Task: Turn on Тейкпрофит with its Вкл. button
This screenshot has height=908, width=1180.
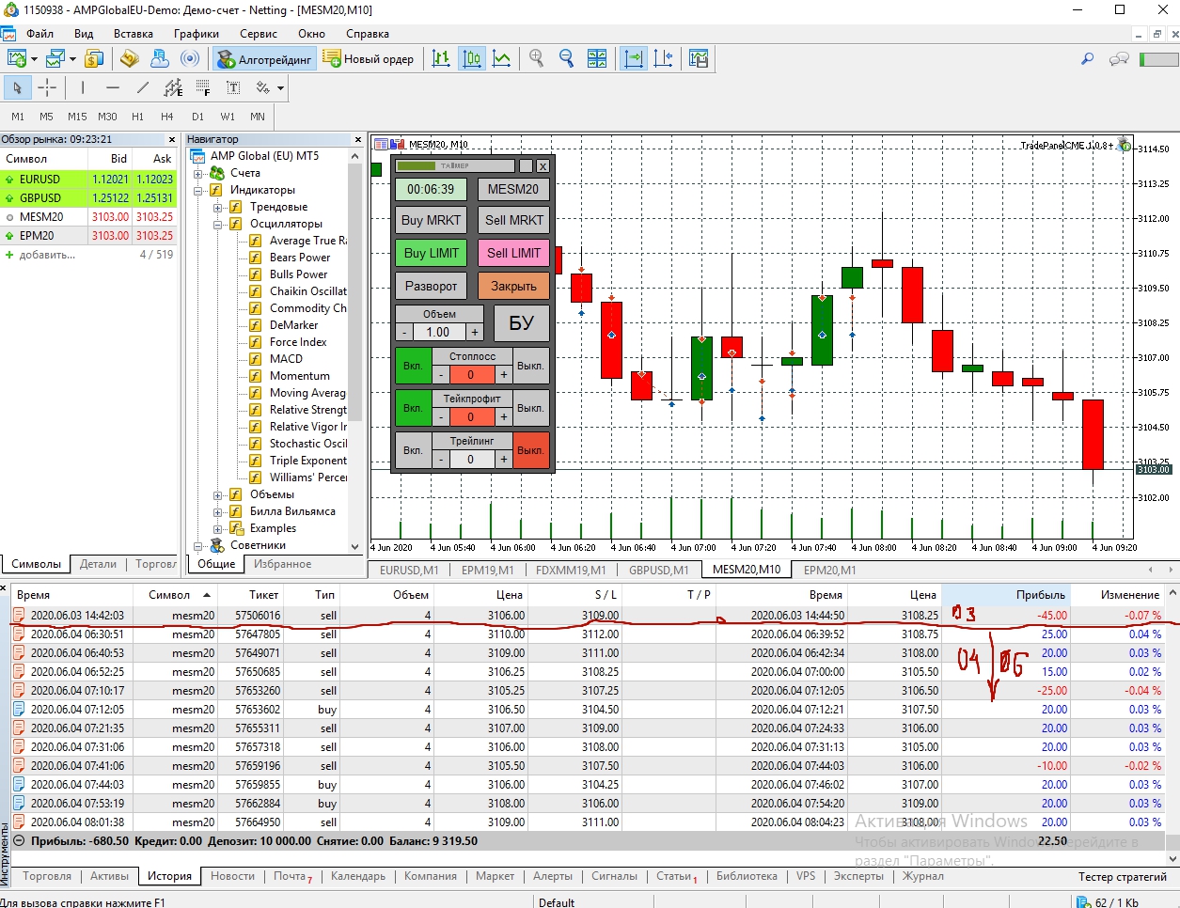Action: pos(413,408)
